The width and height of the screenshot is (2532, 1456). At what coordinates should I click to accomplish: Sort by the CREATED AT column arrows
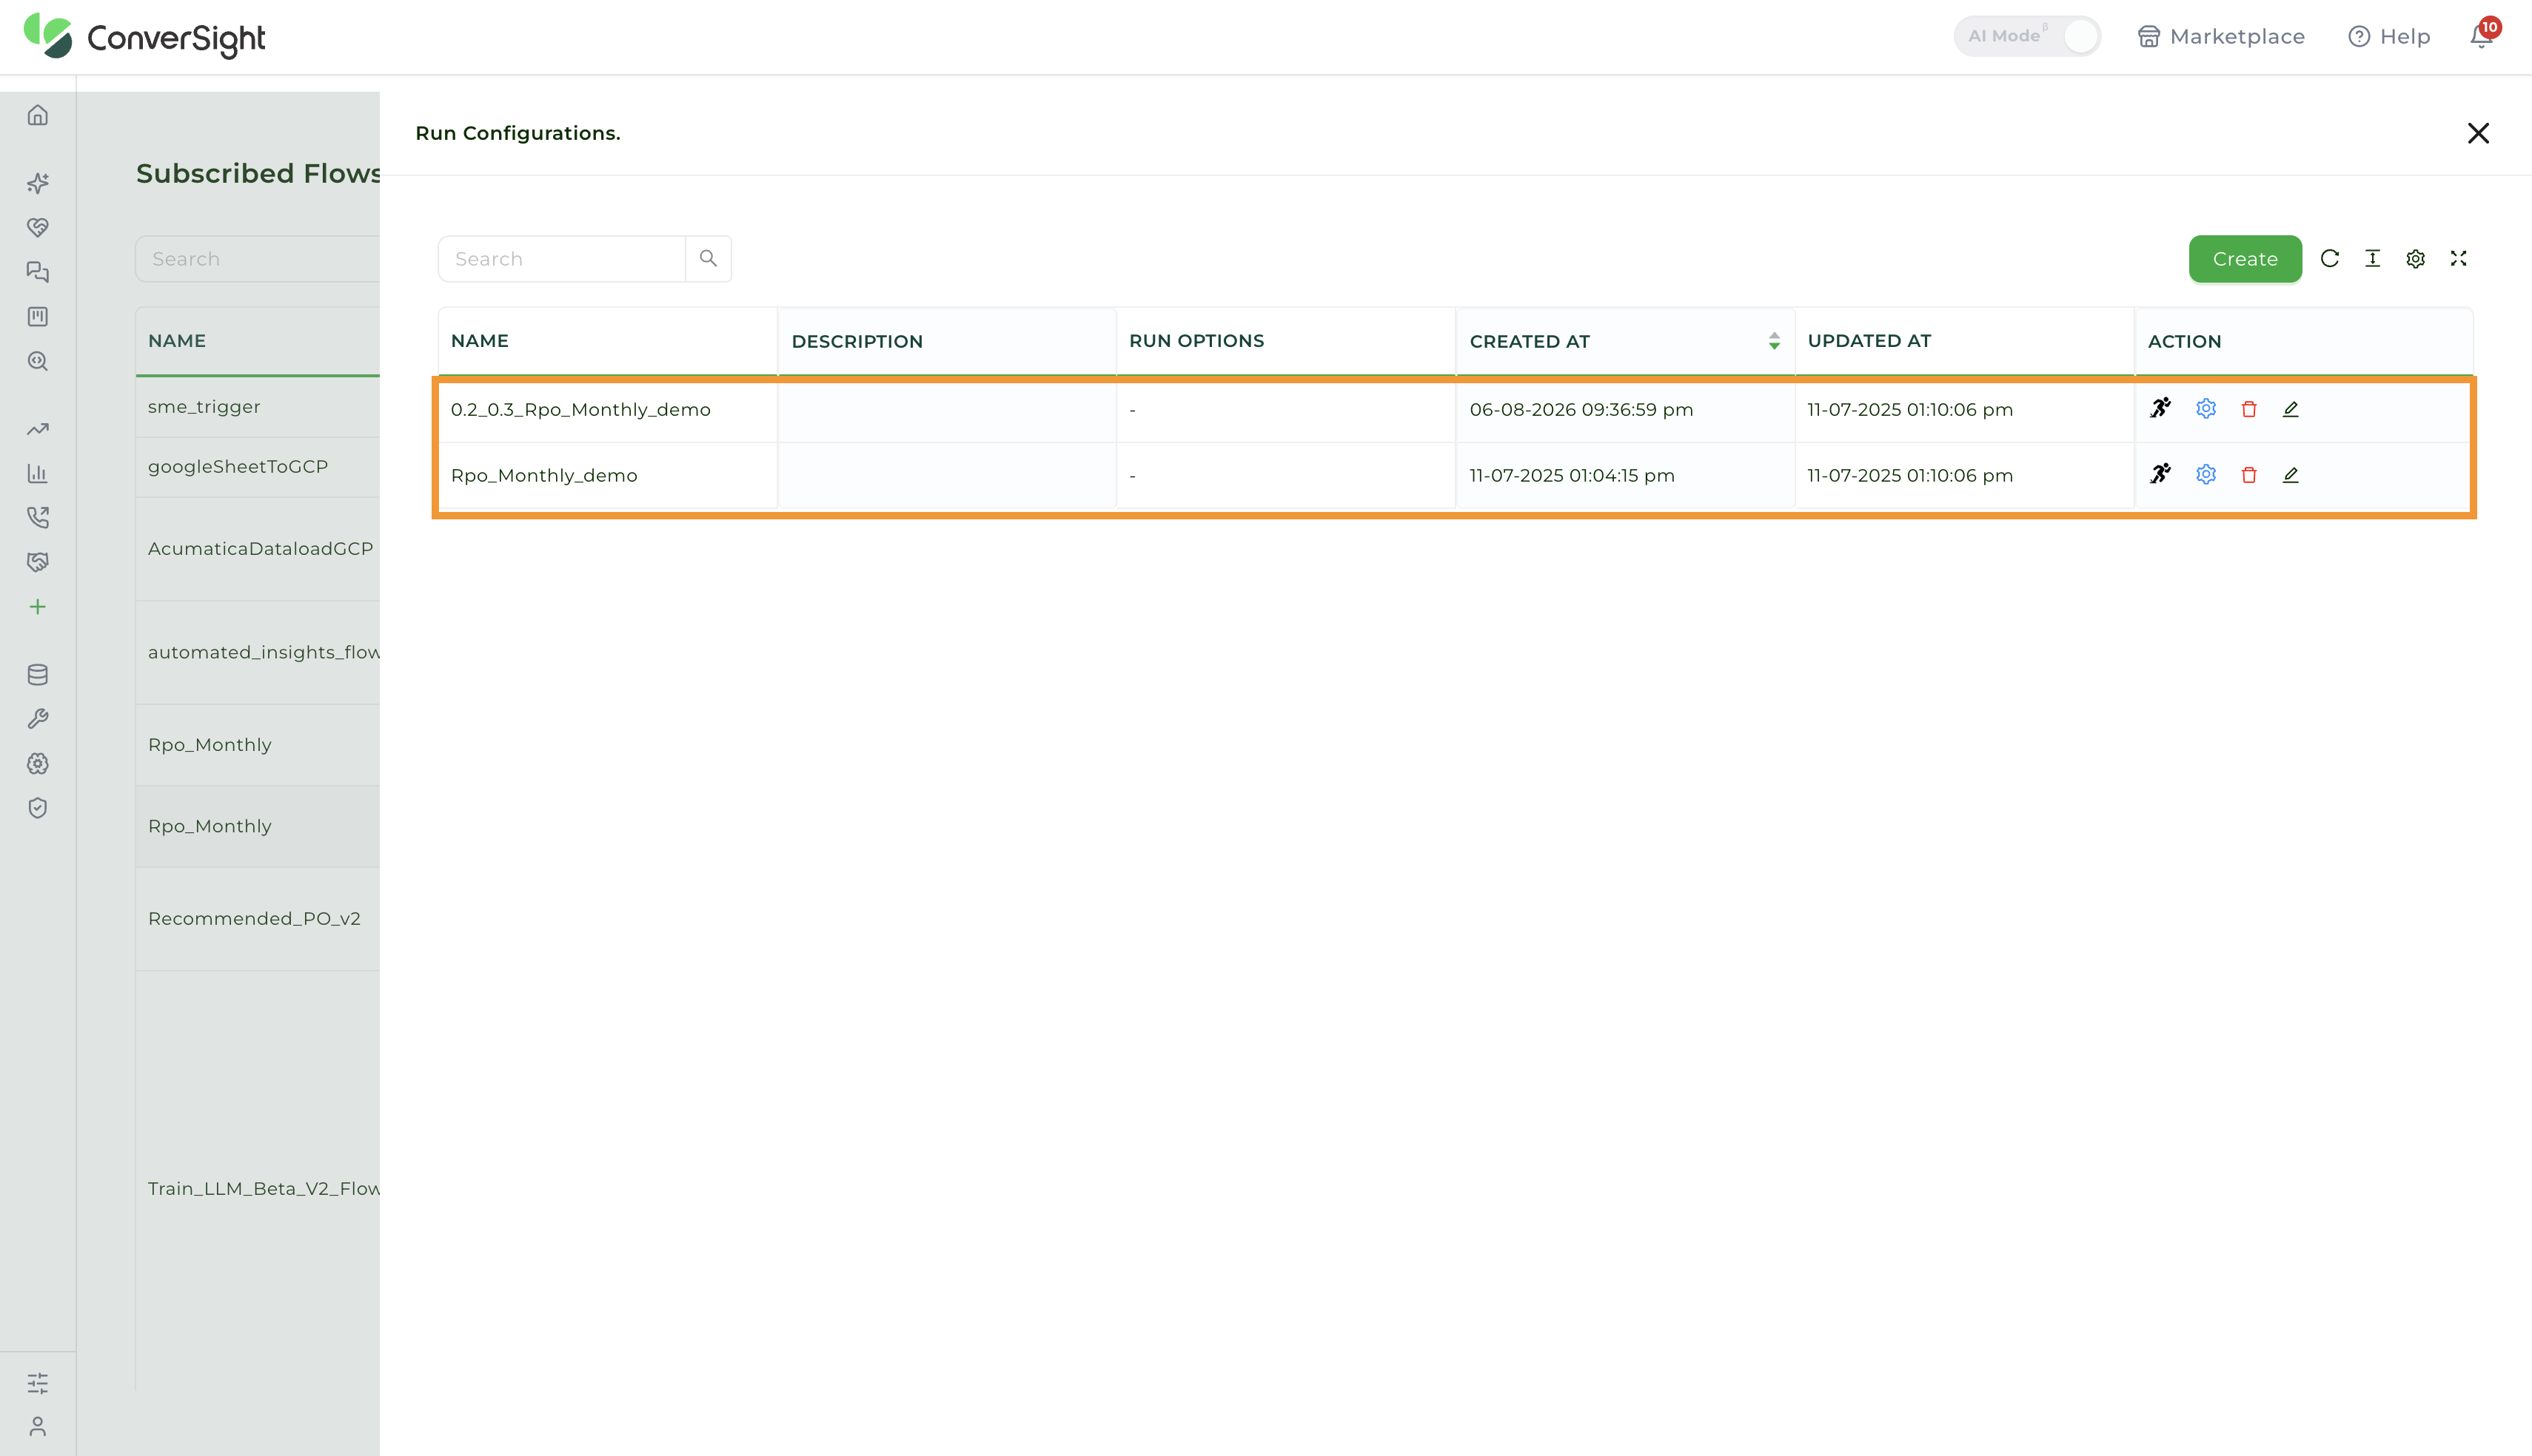[x=1774, y=341]
